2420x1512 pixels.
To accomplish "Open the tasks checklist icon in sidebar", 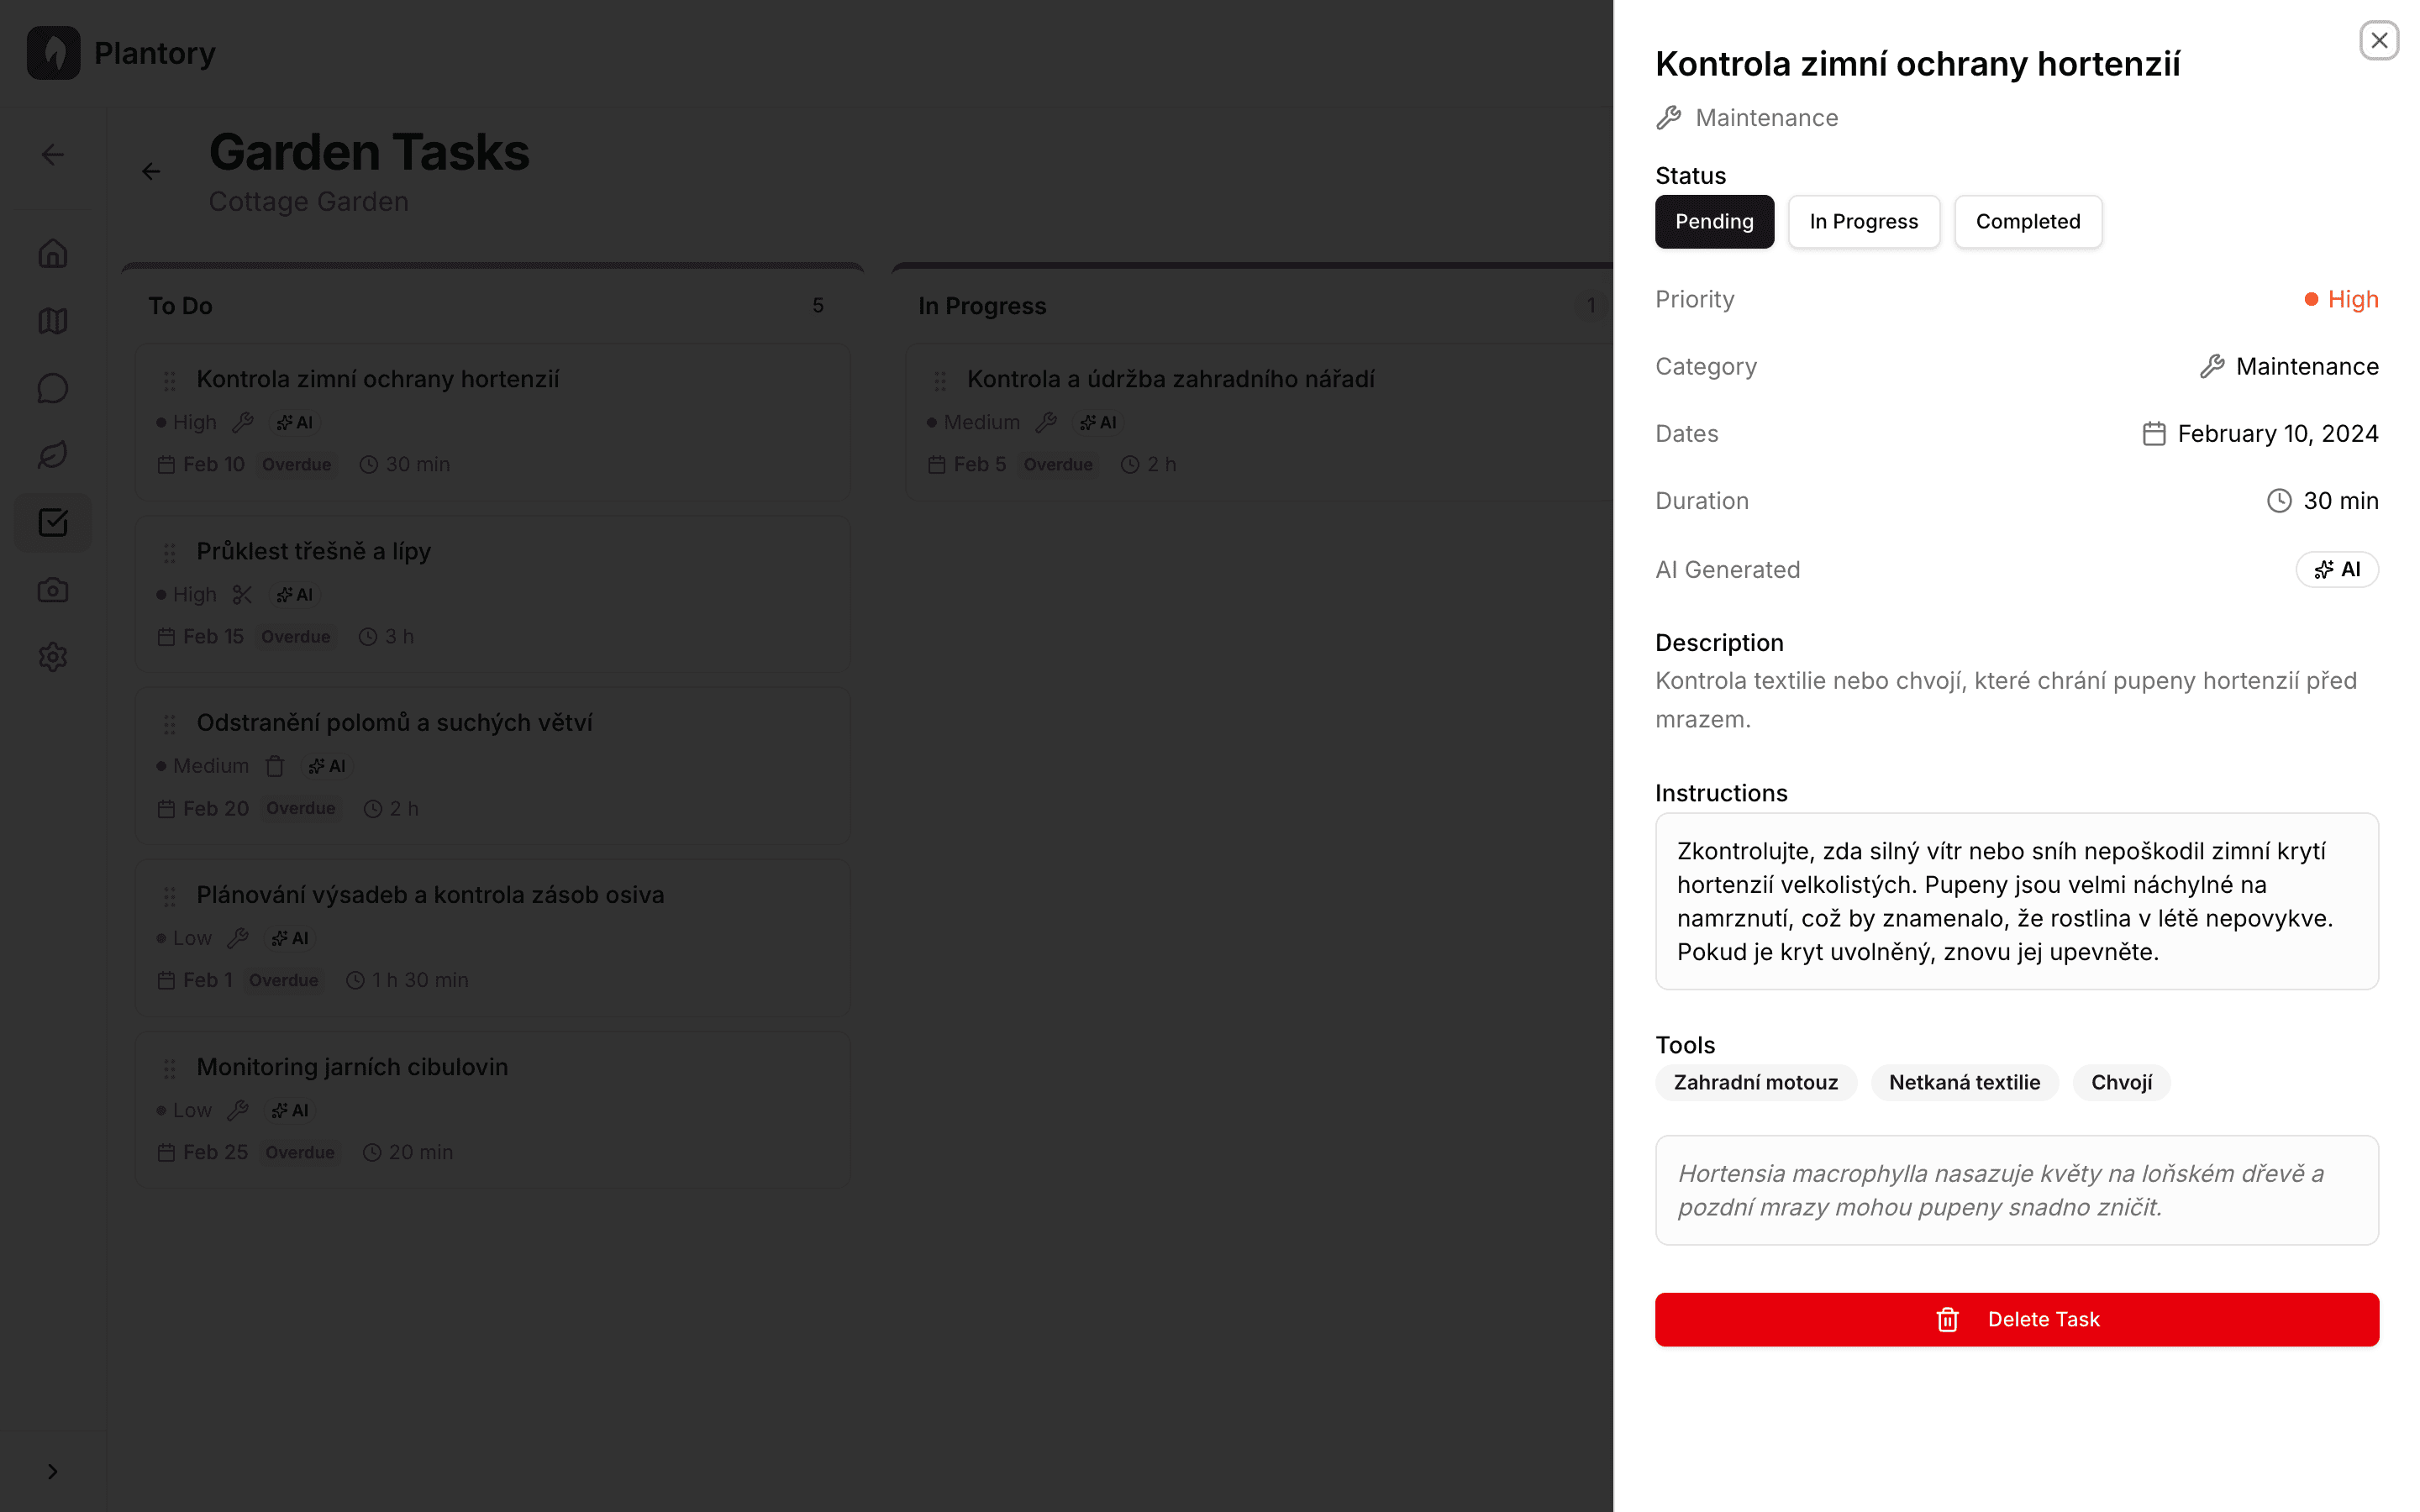I will pos(52,522).
